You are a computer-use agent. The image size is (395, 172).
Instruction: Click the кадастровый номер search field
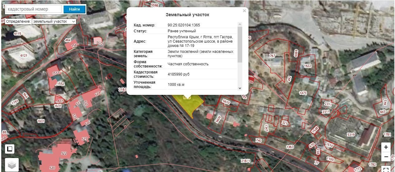tap(34, 9)
